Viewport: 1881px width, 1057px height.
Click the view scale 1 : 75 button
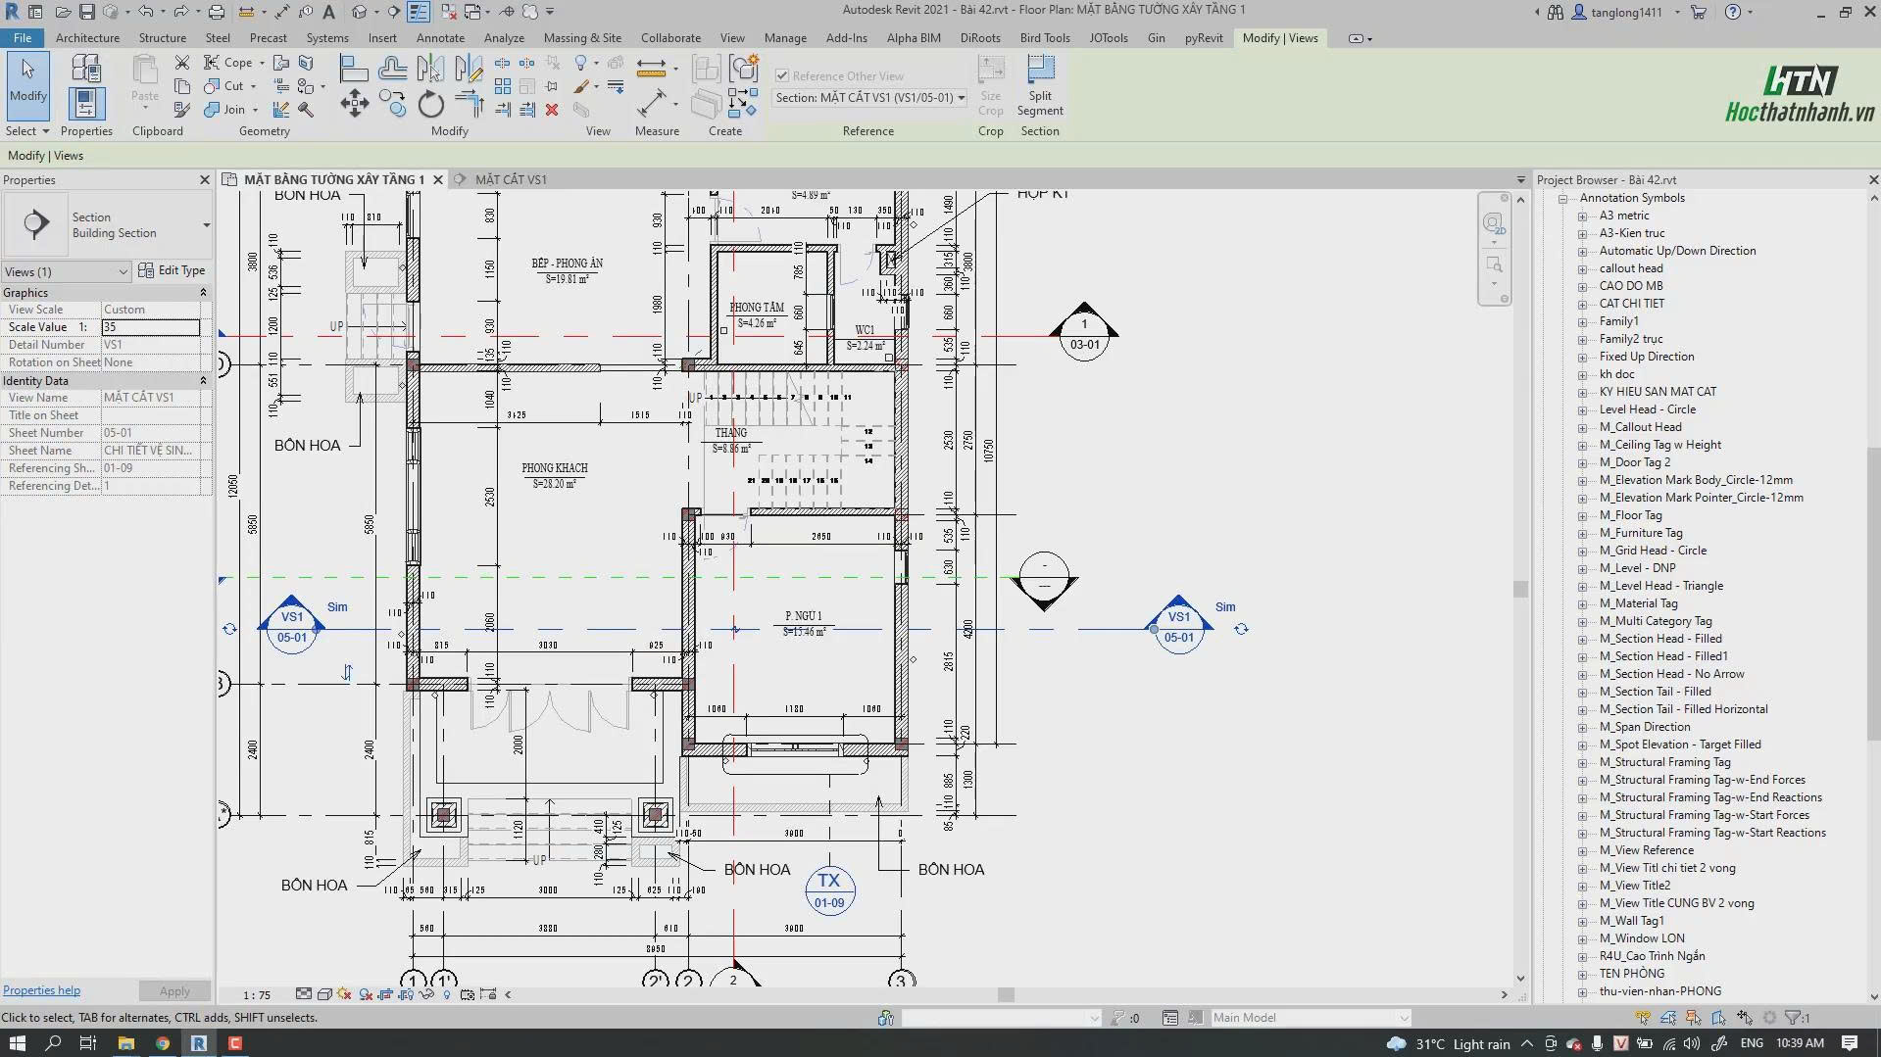click(257, 994)
